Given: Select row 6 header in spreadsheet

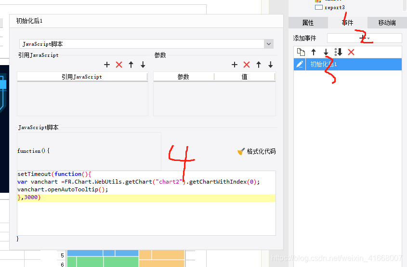Looking at the screenshot, I should pyautogui.click(x=62, y=264).
